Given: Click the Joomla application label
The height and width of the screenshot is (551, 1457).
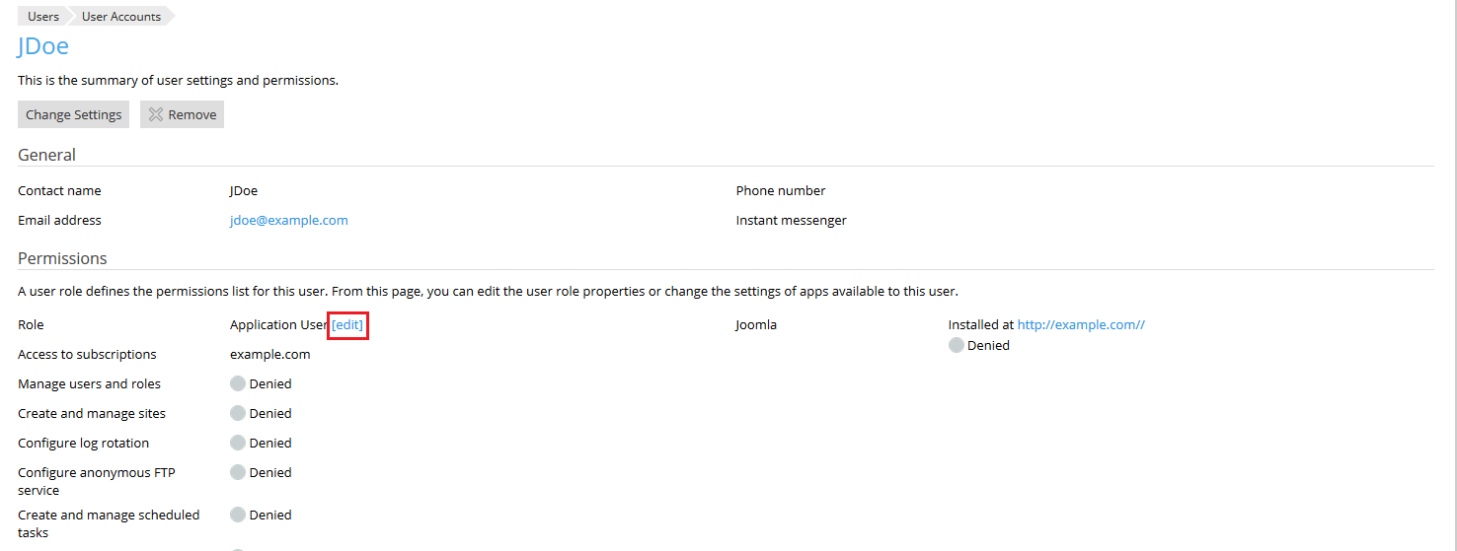Looking at the screenshot, I should point(756,324).
